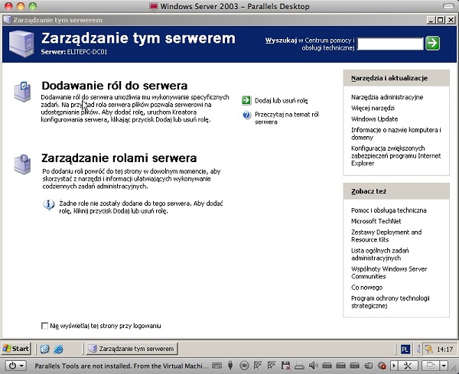Viewport: 459px width, 374px height.
Task: Click the network adapter icon next to the floppy icon
Action: [272, 366]
